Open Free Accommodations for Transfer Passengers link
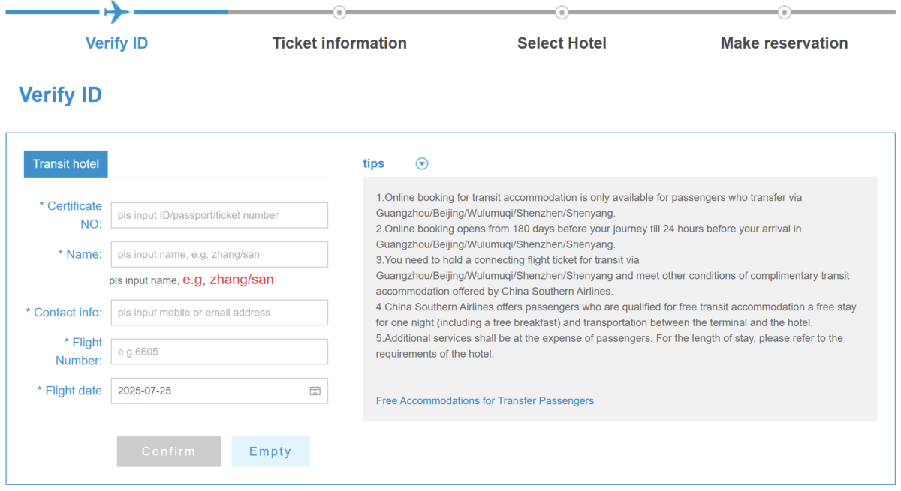901x491 pixels. [485, 401]
